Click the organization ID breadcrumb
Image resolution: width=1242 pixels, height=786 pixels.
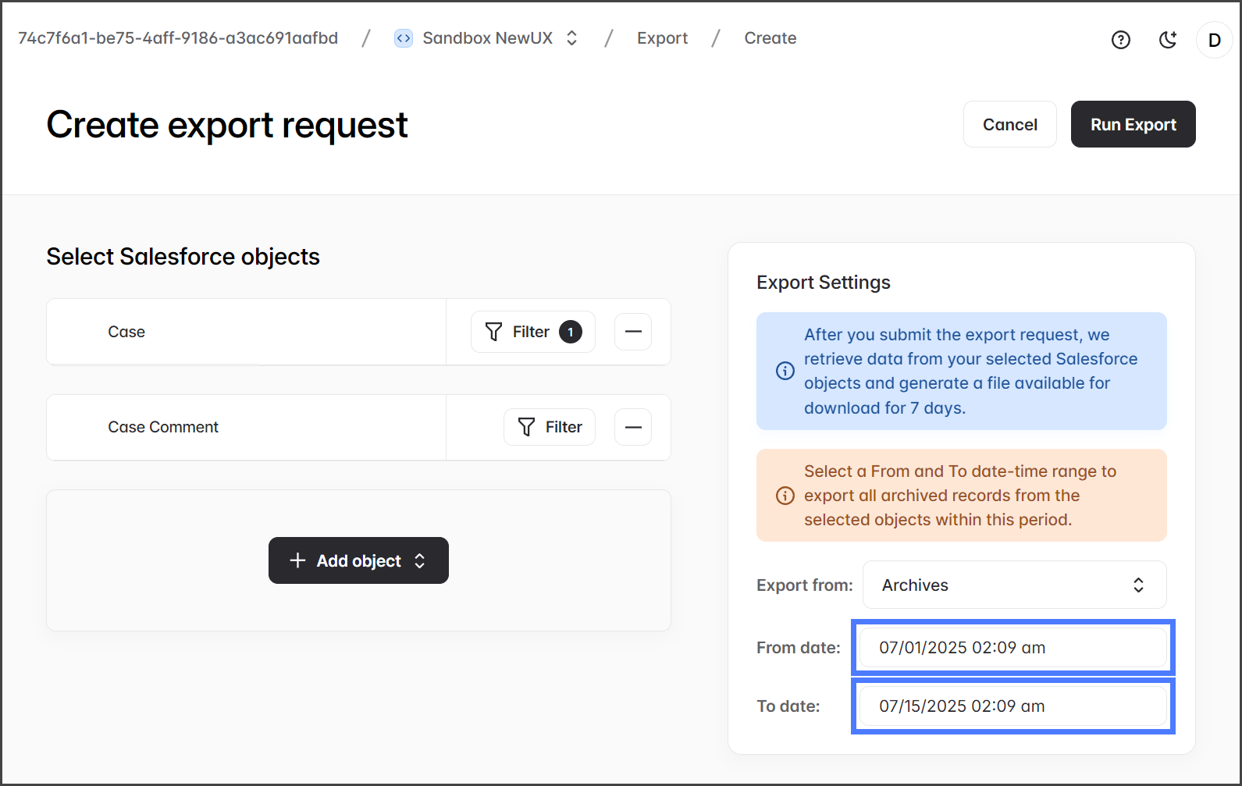178,38
